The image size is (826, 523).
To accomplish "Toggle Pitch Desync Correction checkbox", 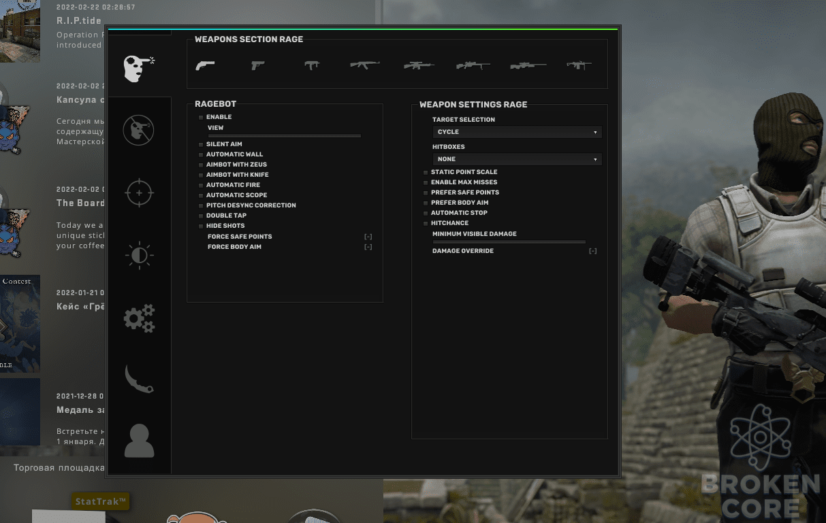I will point(201,206).
